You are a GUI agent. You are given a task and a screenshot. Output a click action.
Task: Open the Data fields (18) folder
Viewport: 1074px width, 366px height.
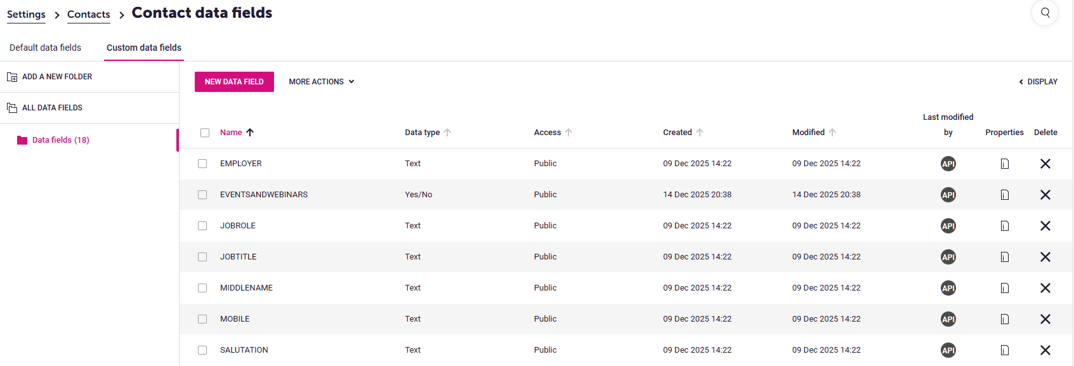click(60, 140)
